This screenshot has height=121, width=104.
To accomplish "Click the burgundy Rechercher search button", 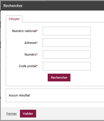I will (59, 77).
